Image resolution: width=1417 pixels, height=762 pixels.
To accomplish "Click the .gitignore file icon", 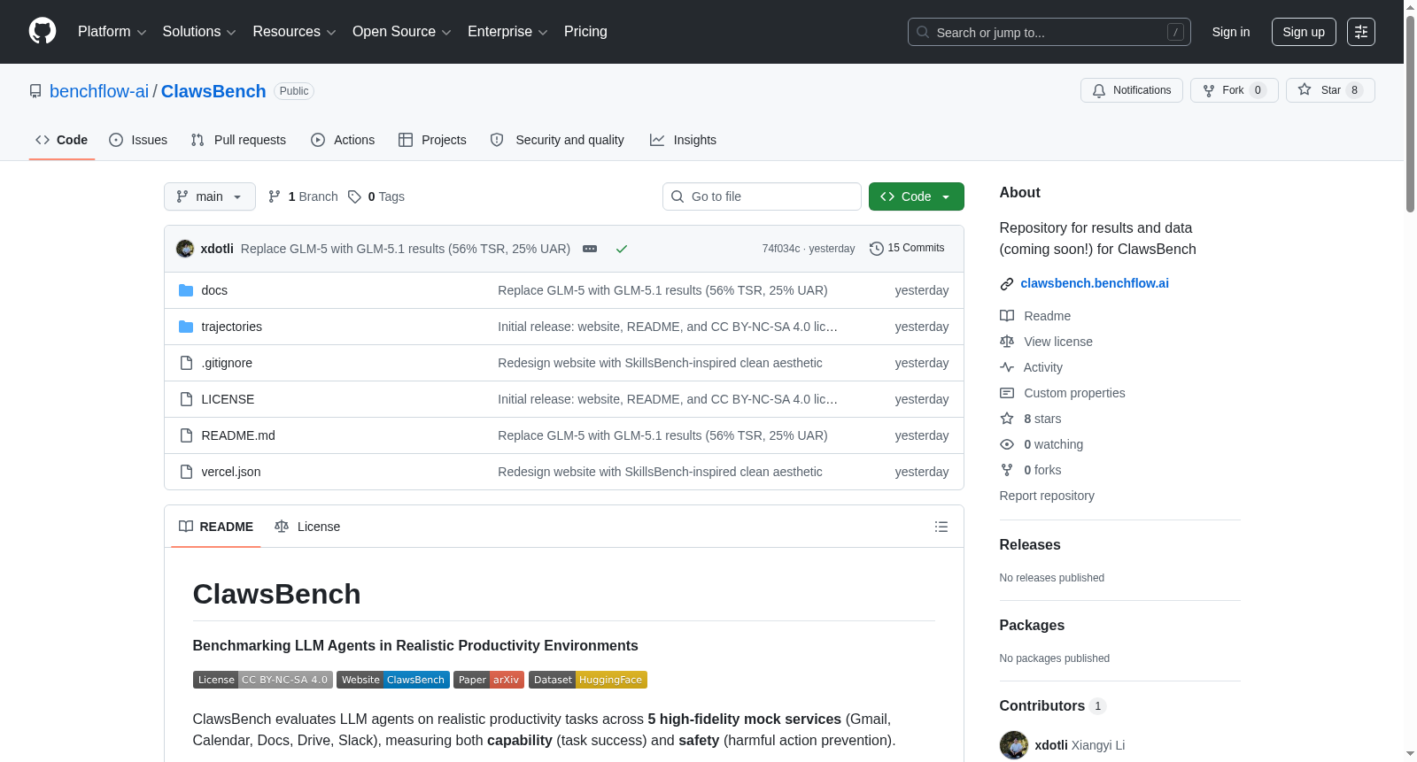I will [x=186, y=363].
